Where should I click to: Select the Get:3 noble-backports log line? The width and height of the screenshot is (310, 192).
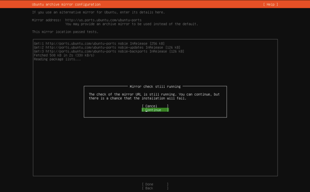[109, 51]
